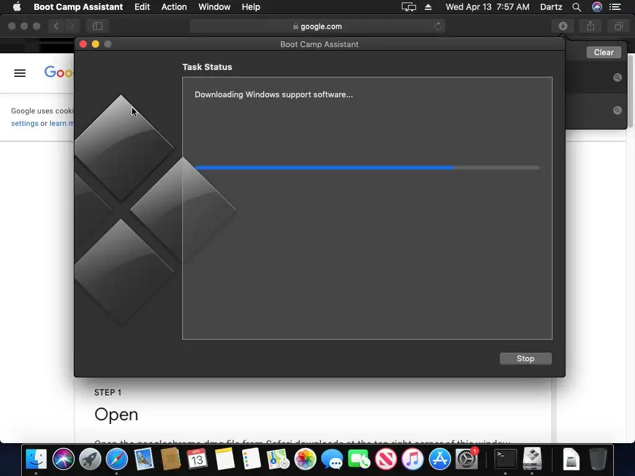Viewport: 635px width, 476px height.
Task: Click Dartz user name in menu bar
Action: click(x=551, y=7)
